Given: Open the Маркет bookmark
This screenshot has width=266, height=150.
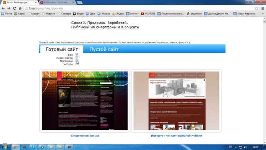Looking at the screenshot, I should (34, 14).
